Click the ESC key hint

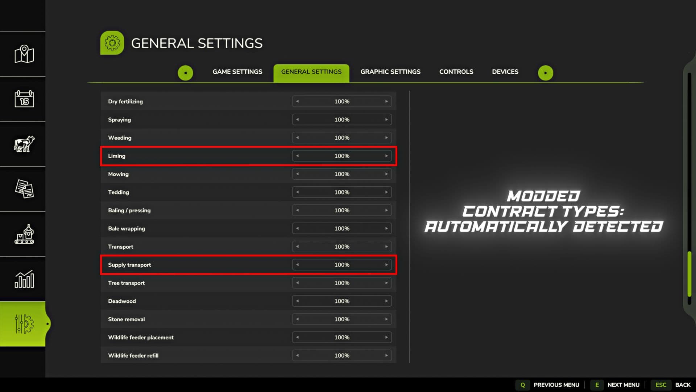[661, 385]
